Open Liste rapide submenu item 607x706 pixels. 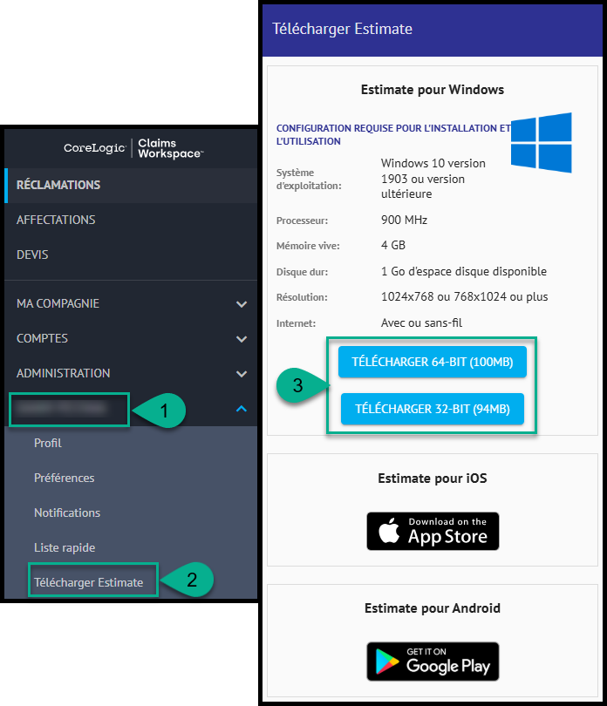65,547
